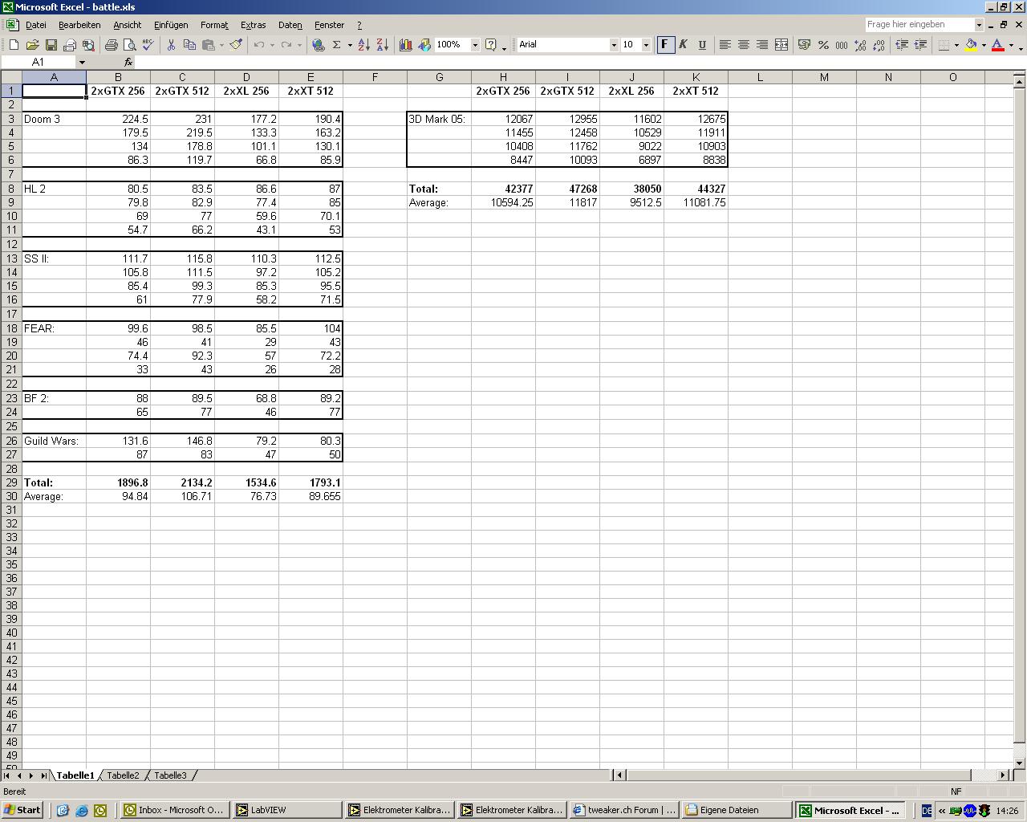The width and height of the screenshot is (1027, 822).
Task: Open the Einfügen menu
Action: (x=171, y=25)
